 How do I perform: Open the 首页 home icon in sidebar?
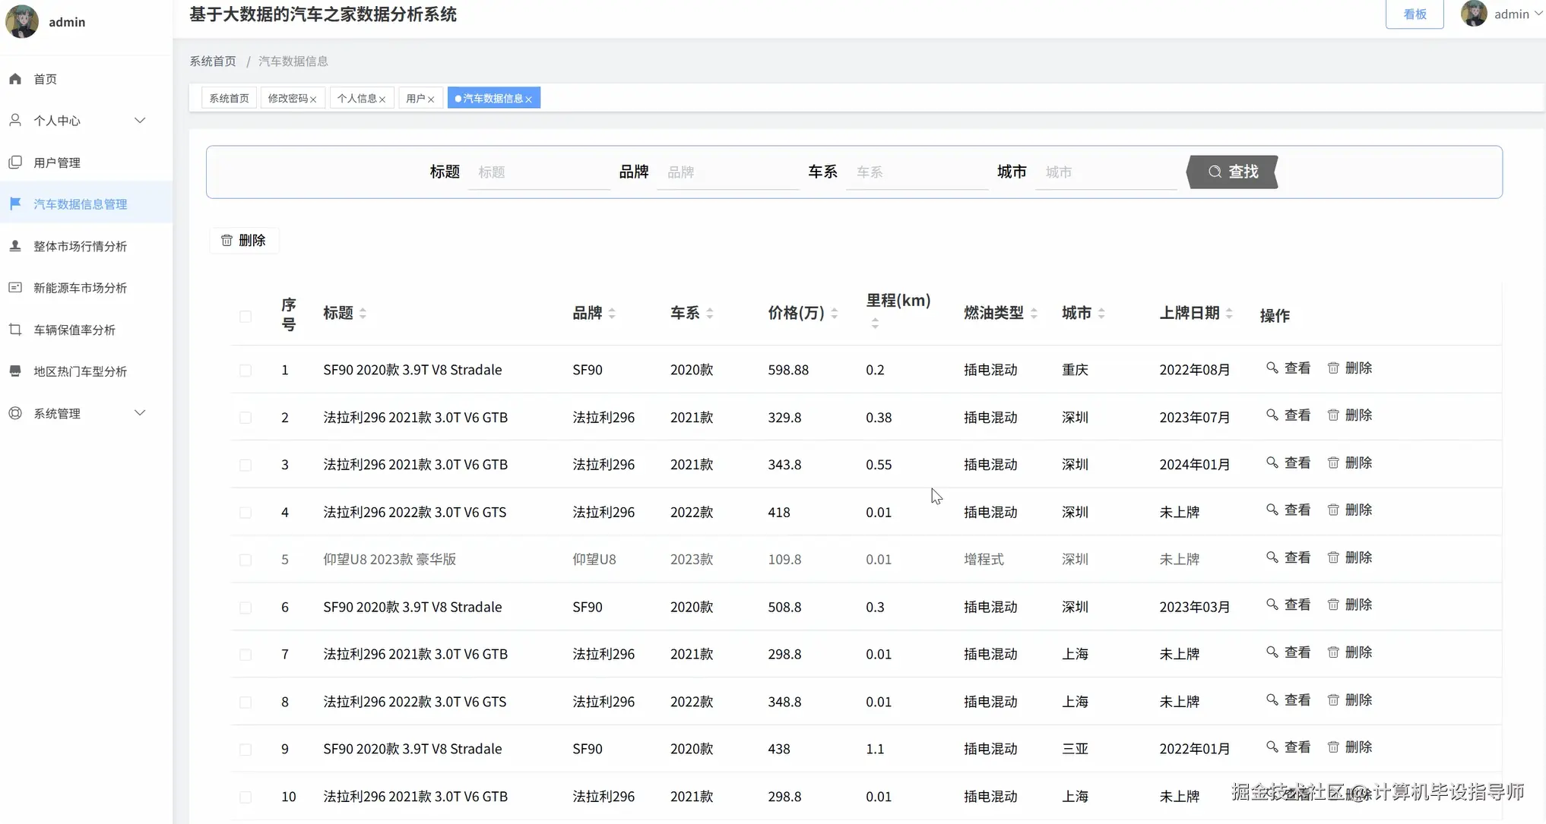[15, 78]
